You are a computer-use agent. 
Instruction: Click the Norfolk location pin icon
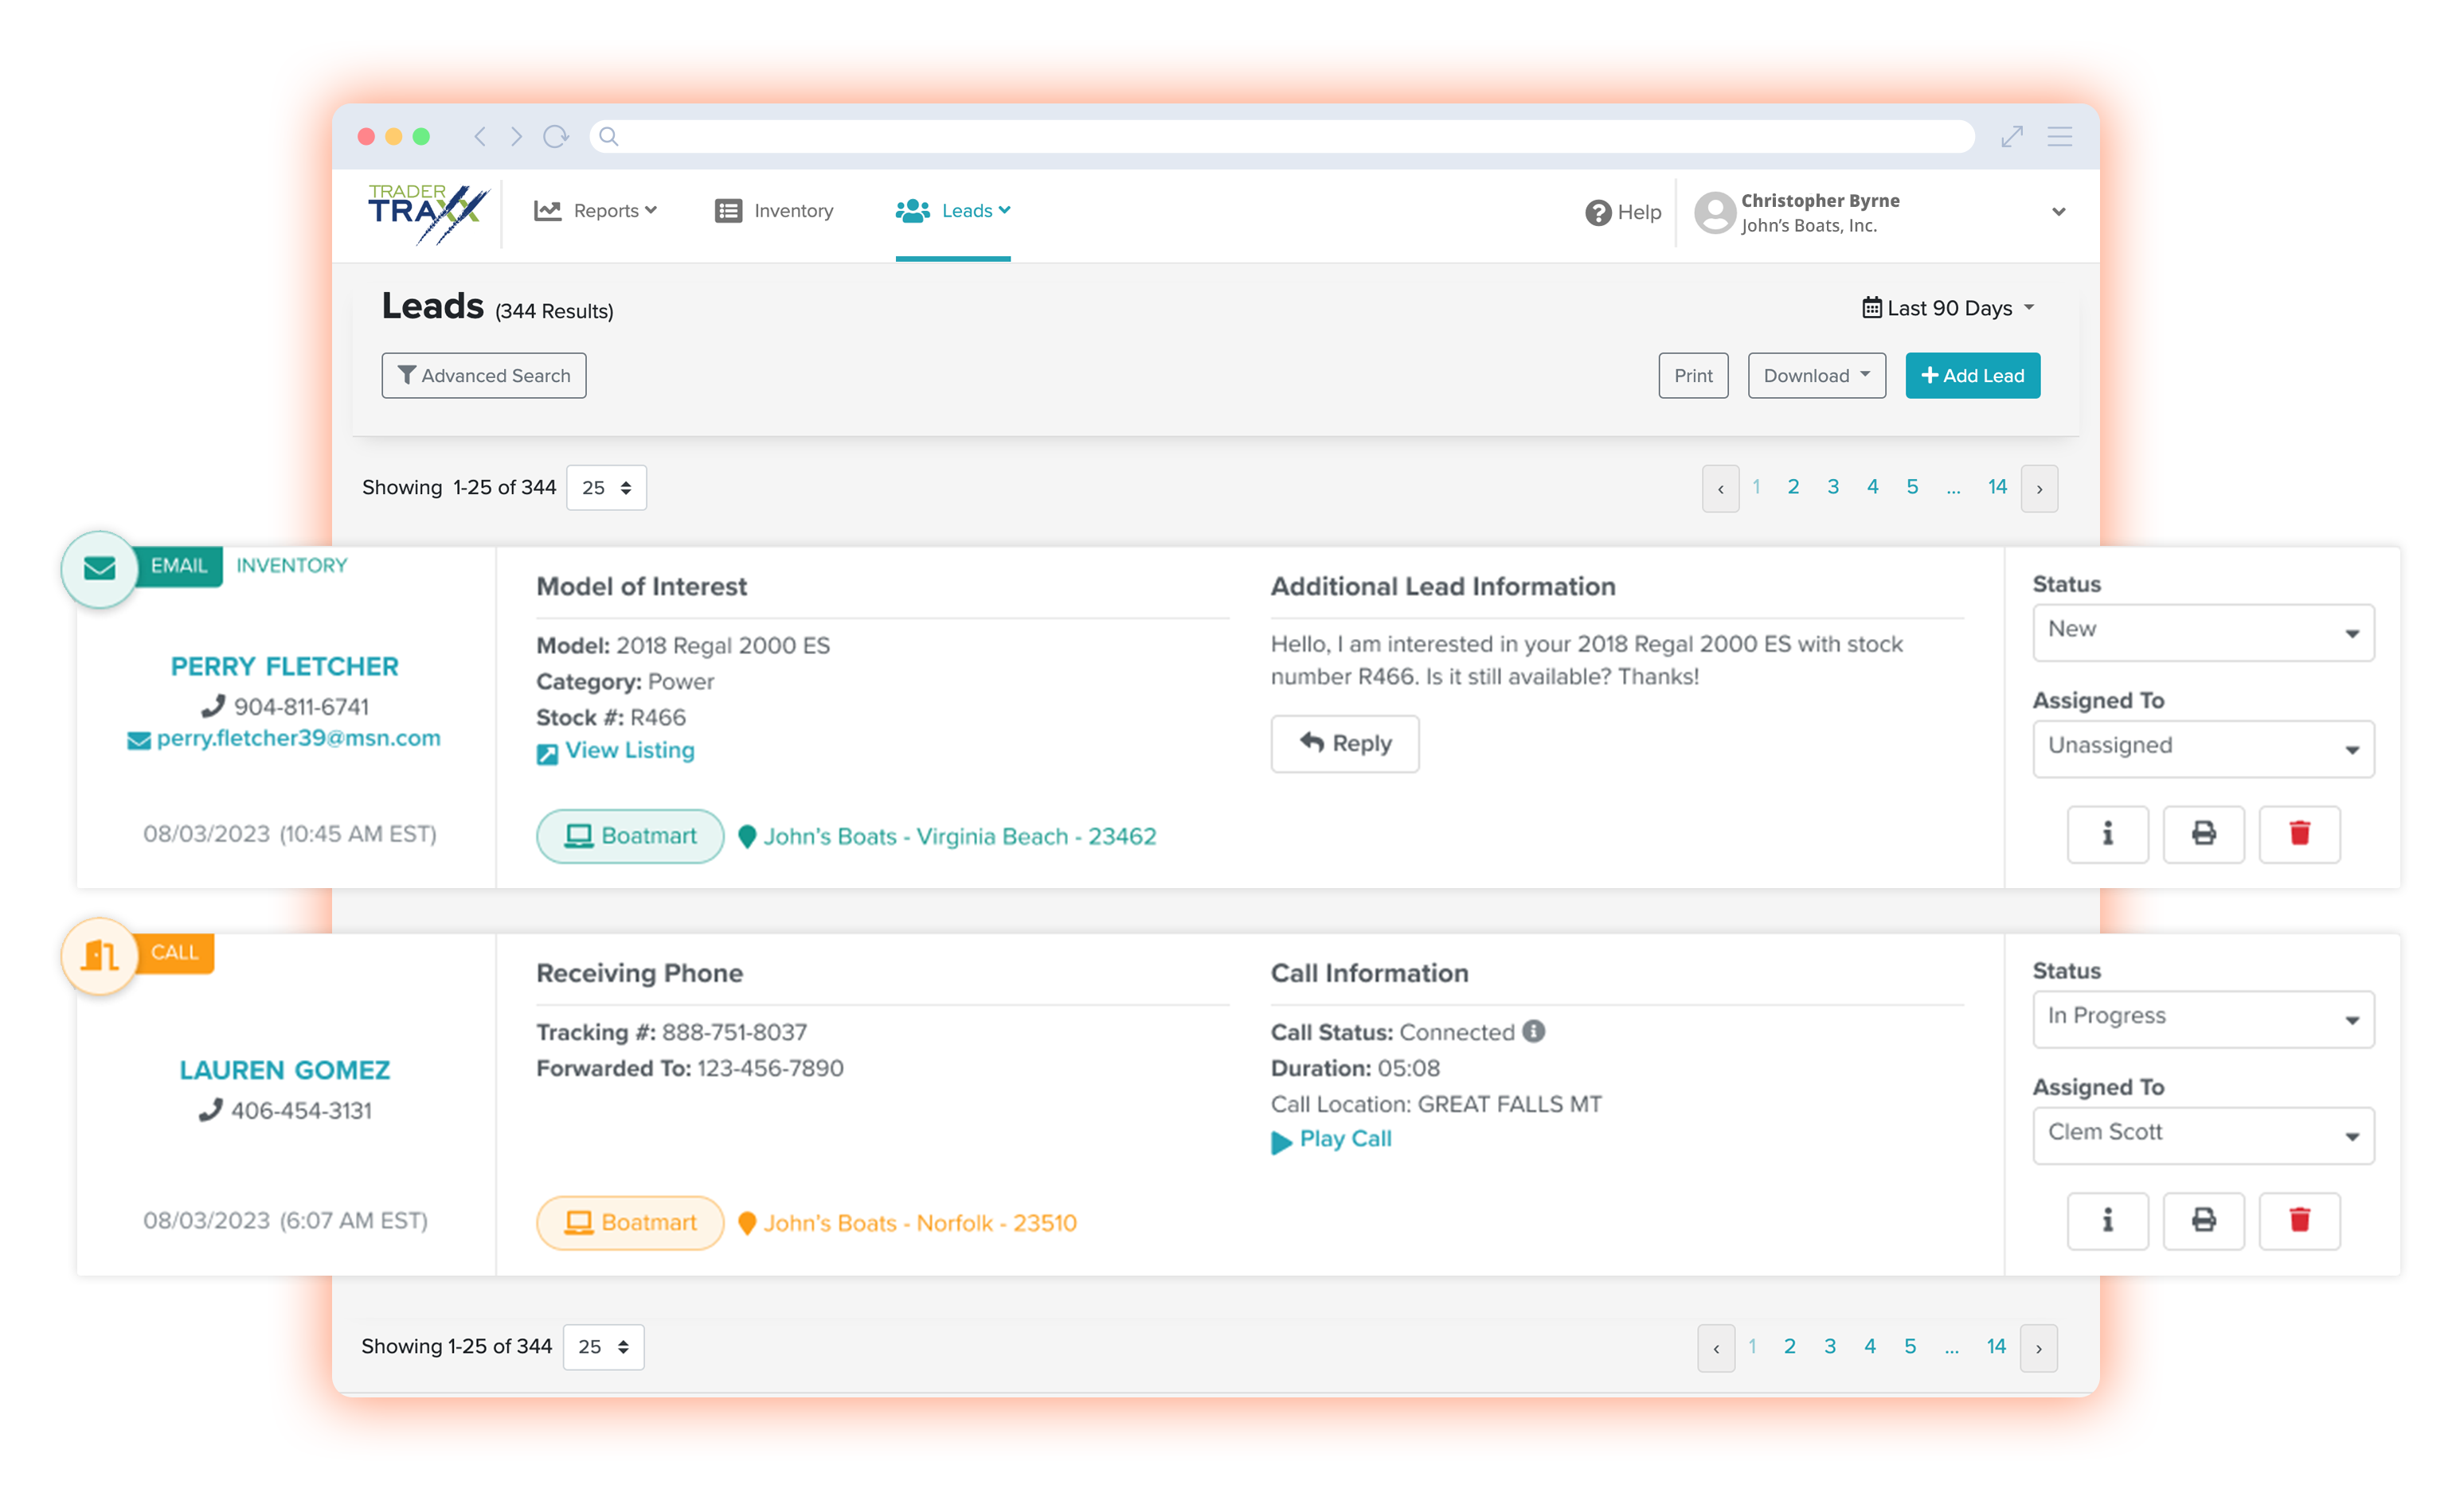[x=746, y=1223]
